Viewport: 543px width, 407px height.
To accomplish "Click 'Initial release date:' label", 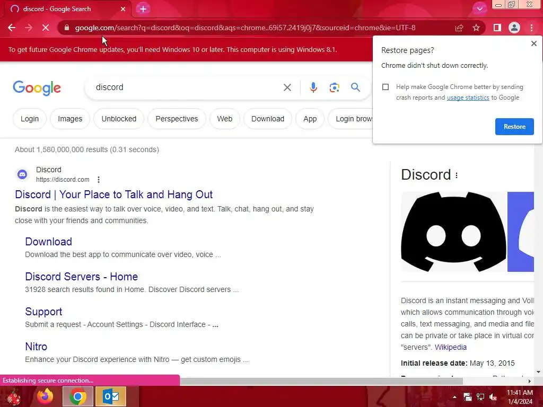I will click(434, 363).
